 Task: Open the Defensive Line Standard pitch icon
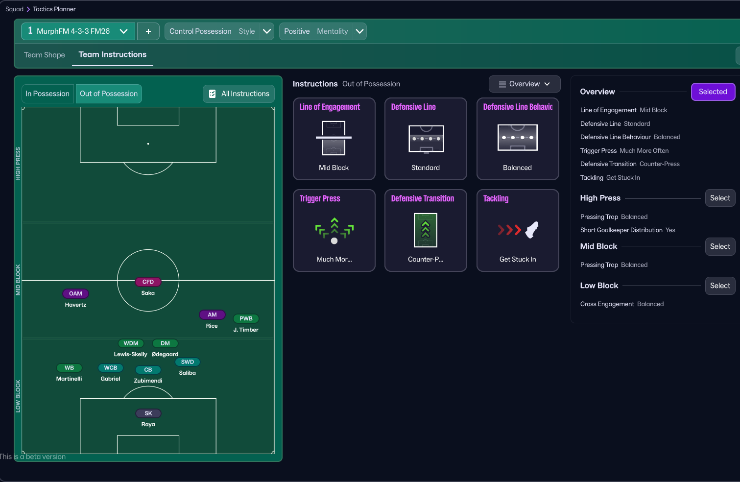426,139
